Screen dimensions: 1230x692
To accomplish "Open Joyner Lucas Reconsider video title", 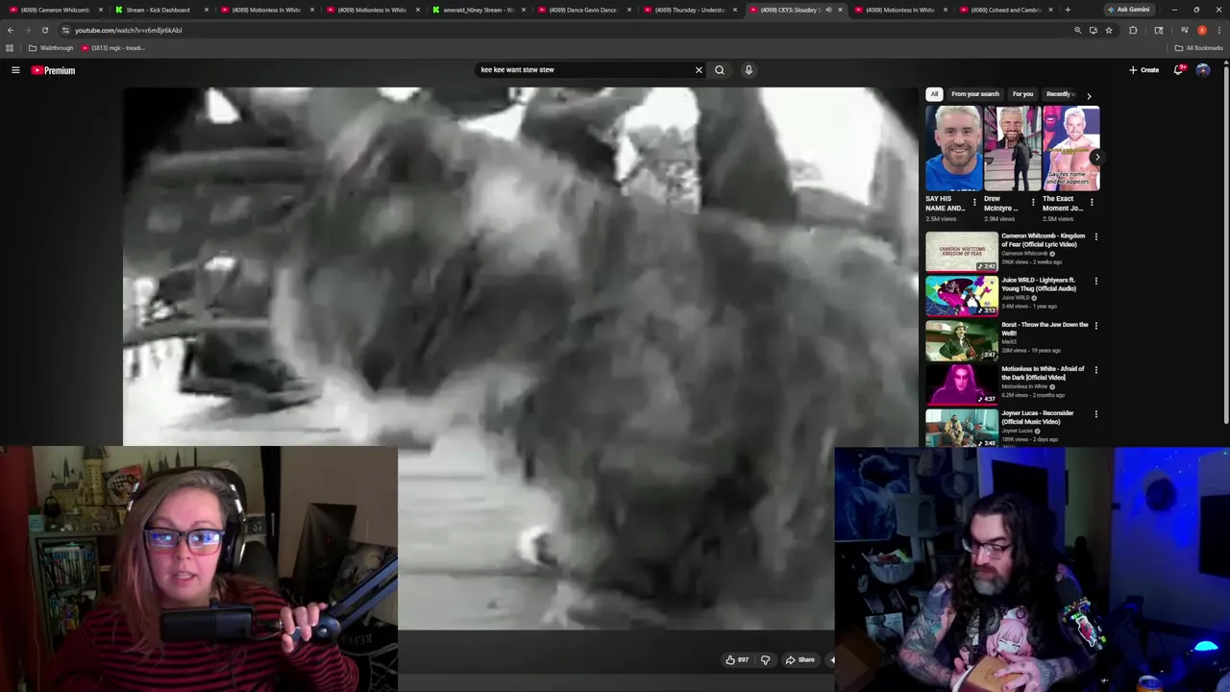I will coord(1038,417).
